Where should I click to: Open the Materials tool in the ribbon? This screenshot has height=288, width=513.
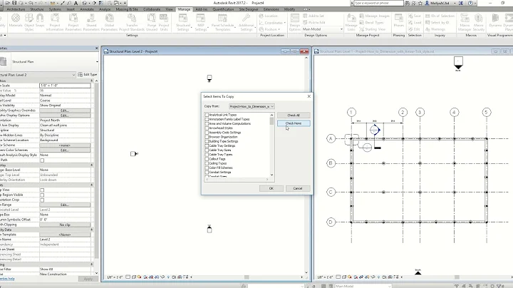pyautogui.click(x=16, y=21)
